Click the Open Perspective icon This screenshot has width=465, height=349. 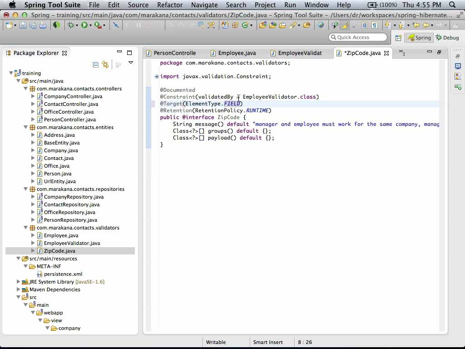[x=398, y=38]
